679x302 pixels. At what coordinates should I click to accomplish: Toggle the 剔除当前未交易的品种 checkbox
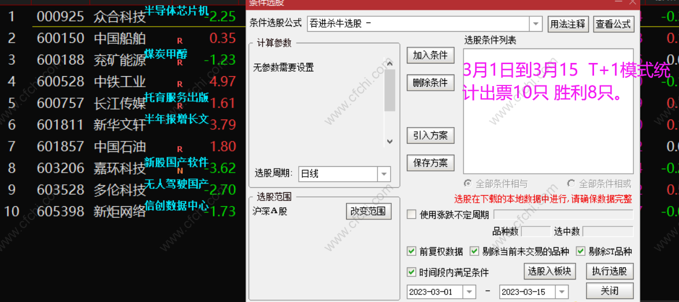click(474, 251)
